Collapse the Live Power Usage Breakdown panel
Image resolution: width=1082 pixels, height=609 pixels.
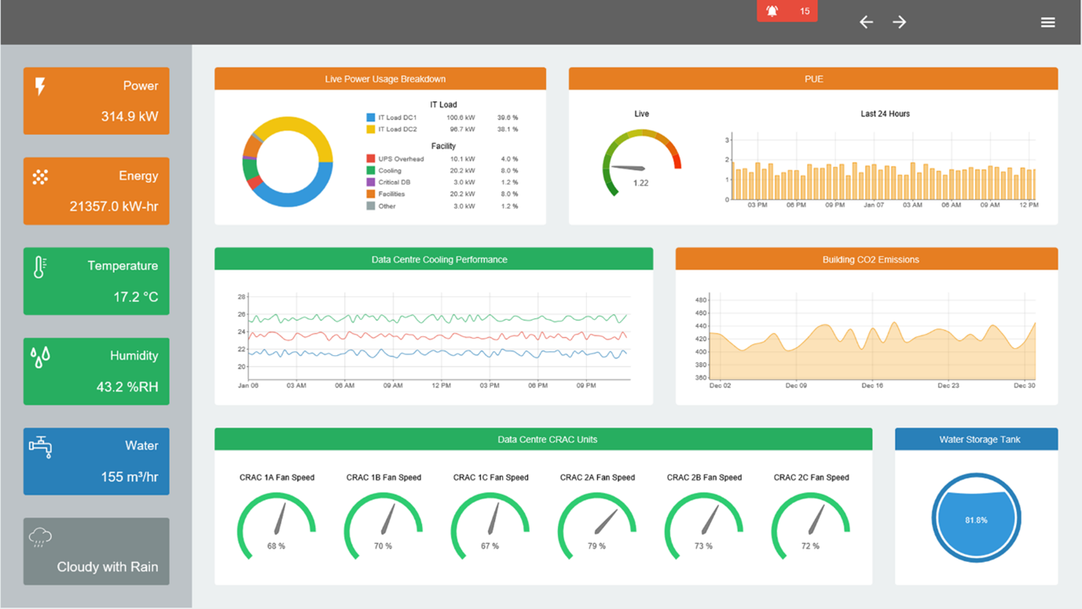380,79
